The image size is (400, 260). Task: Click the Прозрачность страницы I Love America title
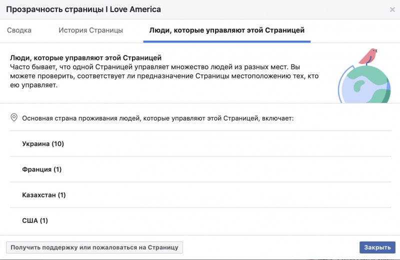[83, 9]
